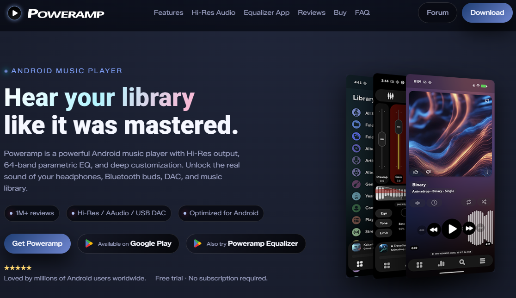Click the album art thumbnail in player

tap(450, 134)
